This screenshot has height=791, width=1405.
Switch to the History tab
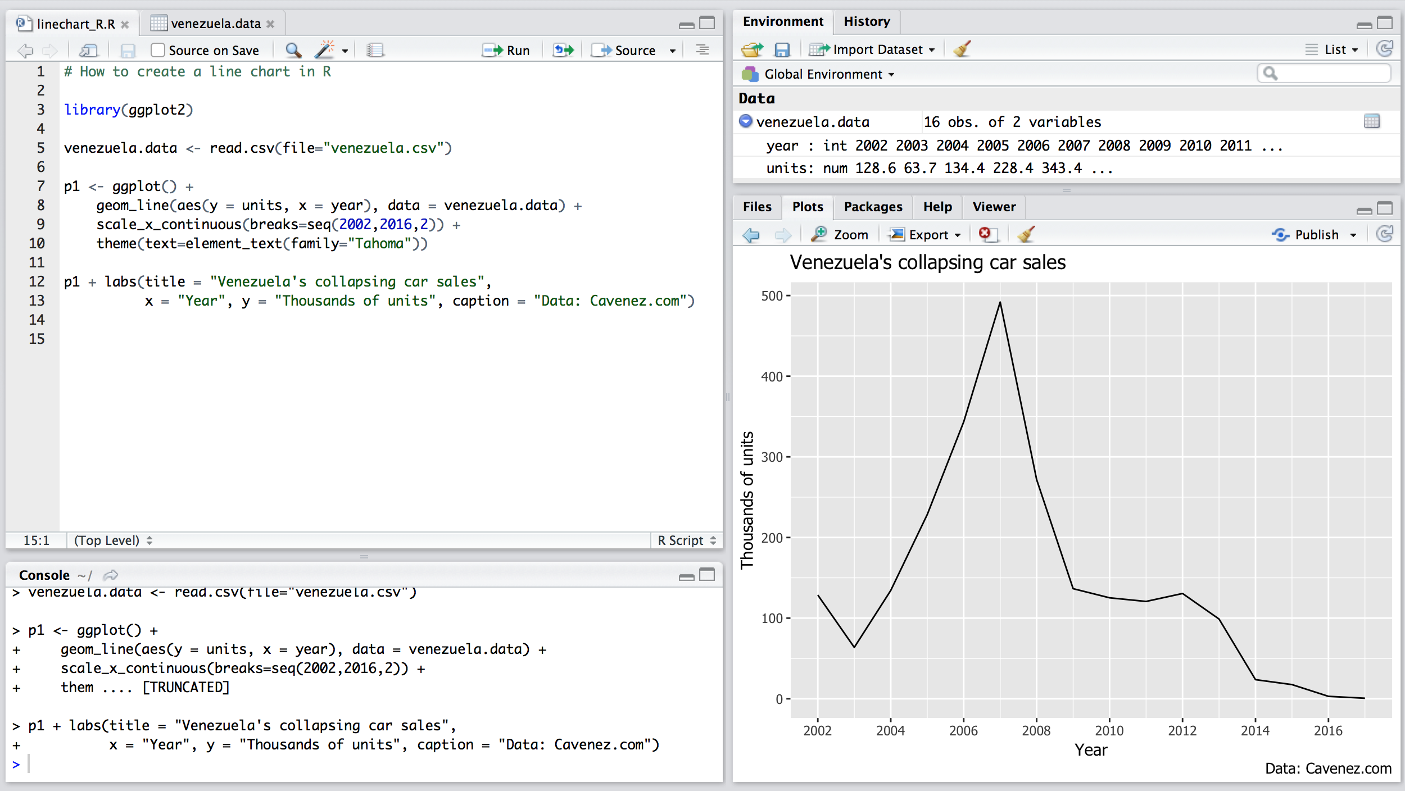coord(866,21)
